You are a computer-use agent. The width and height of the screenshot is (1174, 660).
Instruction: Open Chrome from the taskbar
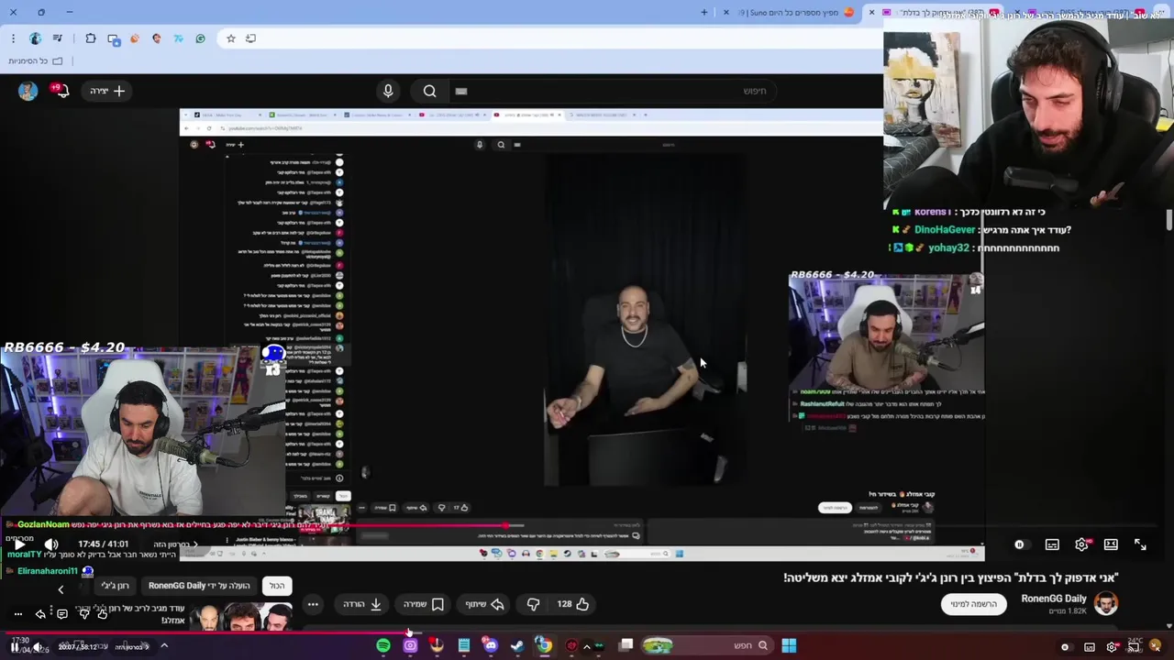pos(544,645)
